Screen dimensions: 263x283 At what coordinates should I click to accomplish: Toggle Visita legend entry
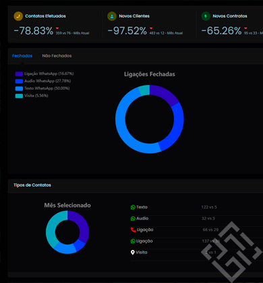(x=32, y=96)
